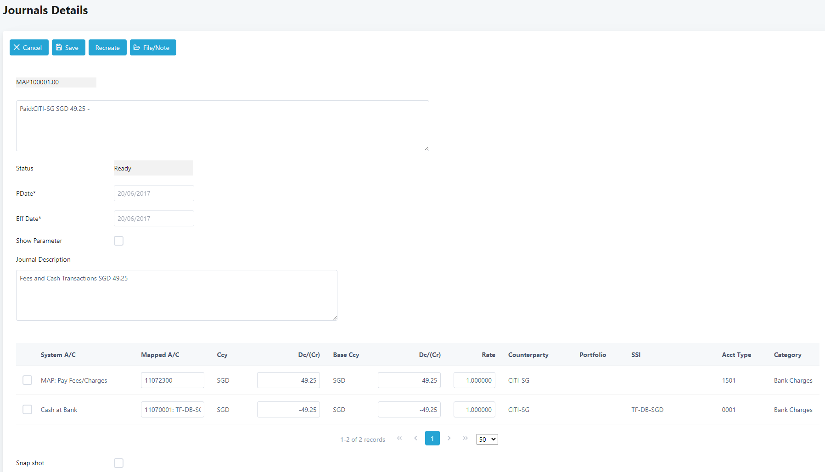The image size is (825, 472).
Task: Select page 1 in pagination
Action: pyautogui.click(x=432, y=439)
